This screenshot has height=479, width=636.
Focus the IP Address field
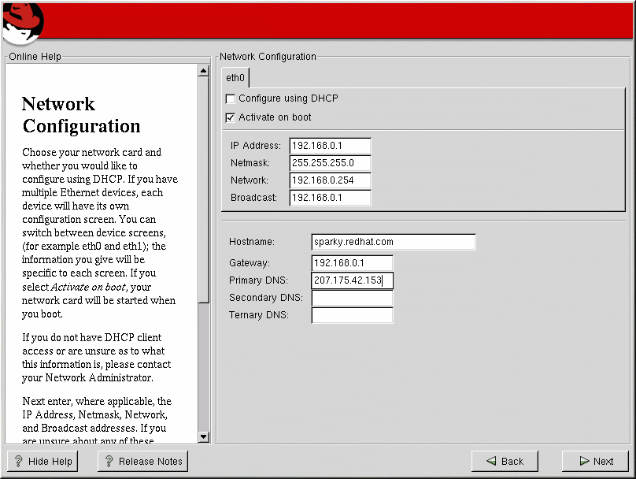pos(330,146)
